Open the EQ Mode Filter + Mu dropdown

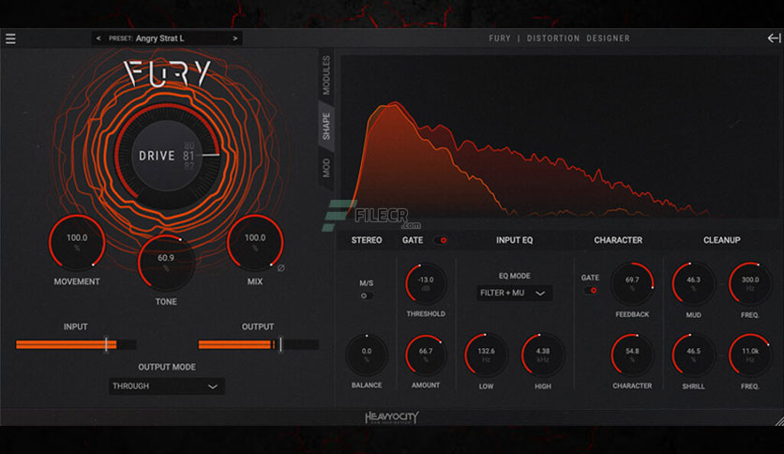[x=514, y=293]
